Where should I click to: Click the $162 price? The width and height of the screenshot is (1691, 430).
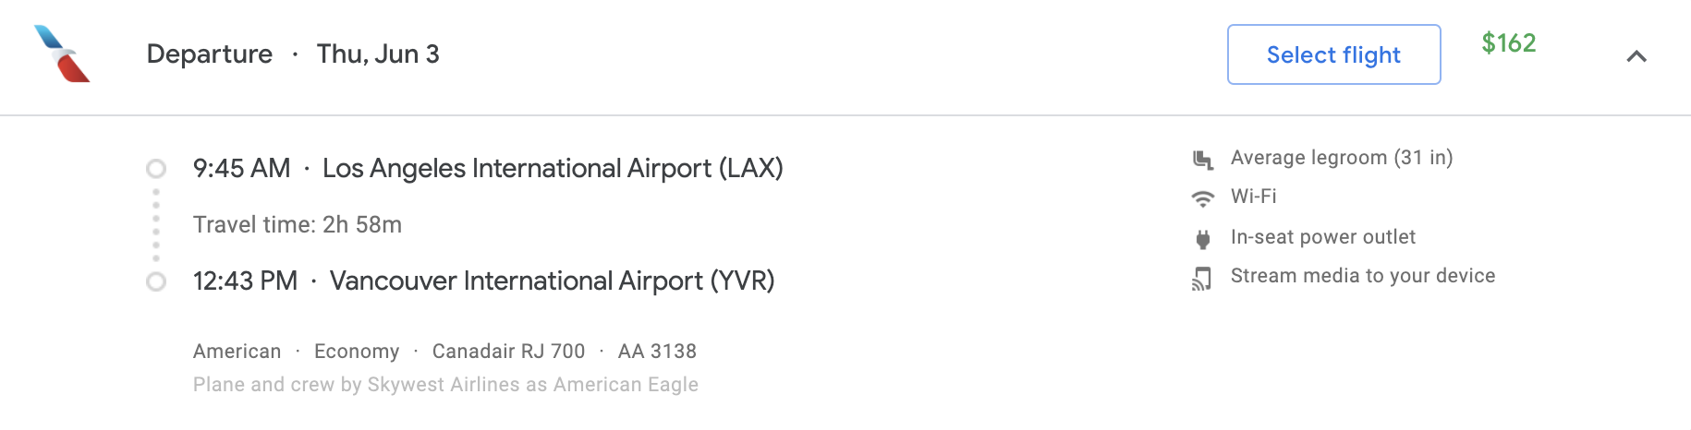(x=1508, y=43)
